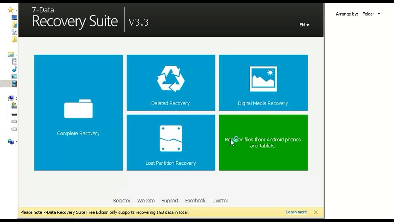Click the 7-Data Recovery Suite title
394x222 pixels.
(x=75, y=18)
